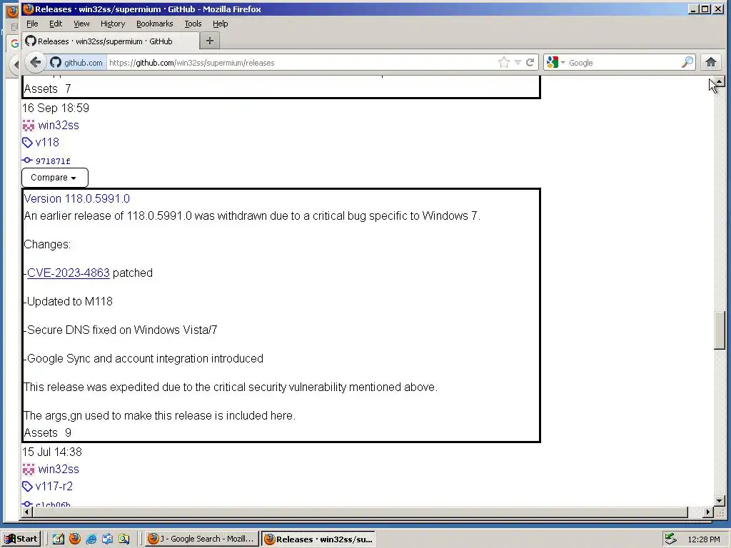This screenshot has width=731, height=548.
Task: Reload the current GitHub page
Action: pos(530,63)
